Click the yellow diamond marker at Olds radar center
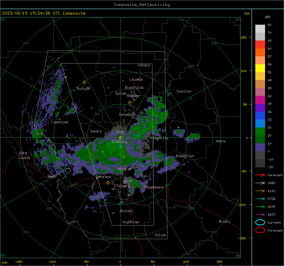The height and width of the screenshot is (266, 284). (120, 138)
